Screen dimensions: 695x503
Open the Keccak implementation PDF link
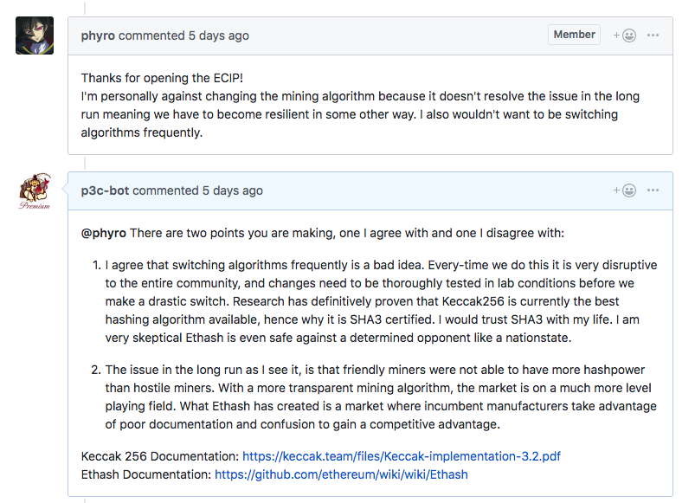[402, 456]
